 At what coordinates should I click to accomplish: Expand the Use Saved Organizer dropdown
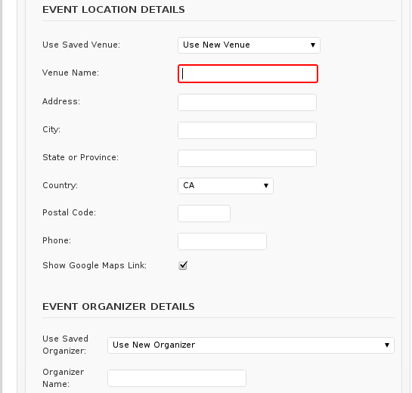click(x=251, y=345)
